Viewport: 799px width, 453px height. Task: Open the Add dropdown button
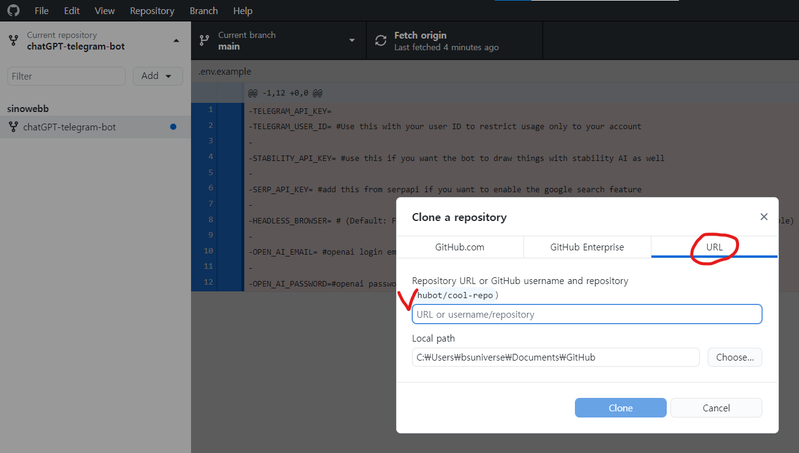(158, 76)
